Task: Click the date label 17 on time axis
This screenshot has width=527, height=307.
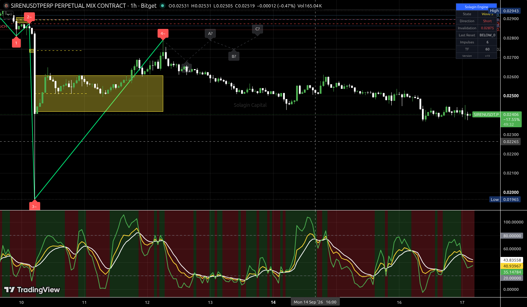Action: 462,302
